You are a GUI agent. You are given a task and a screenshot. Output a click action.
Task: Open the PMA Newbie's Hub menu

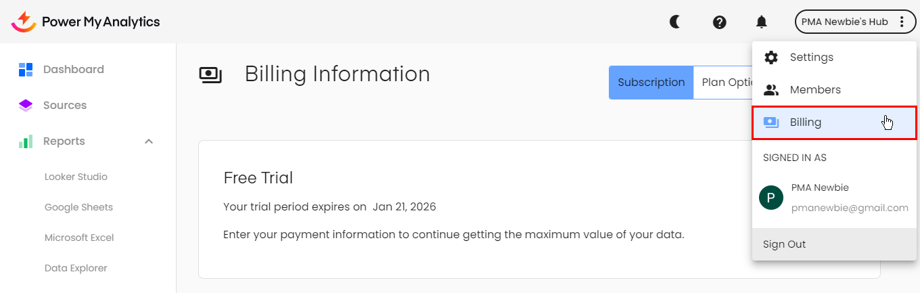(853, 22)
